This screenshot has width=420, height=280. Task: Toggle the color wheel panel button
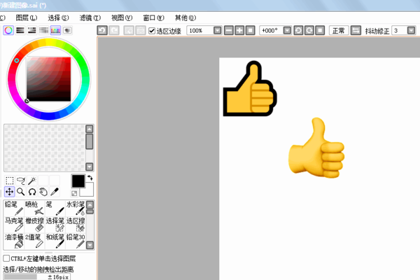8,30
